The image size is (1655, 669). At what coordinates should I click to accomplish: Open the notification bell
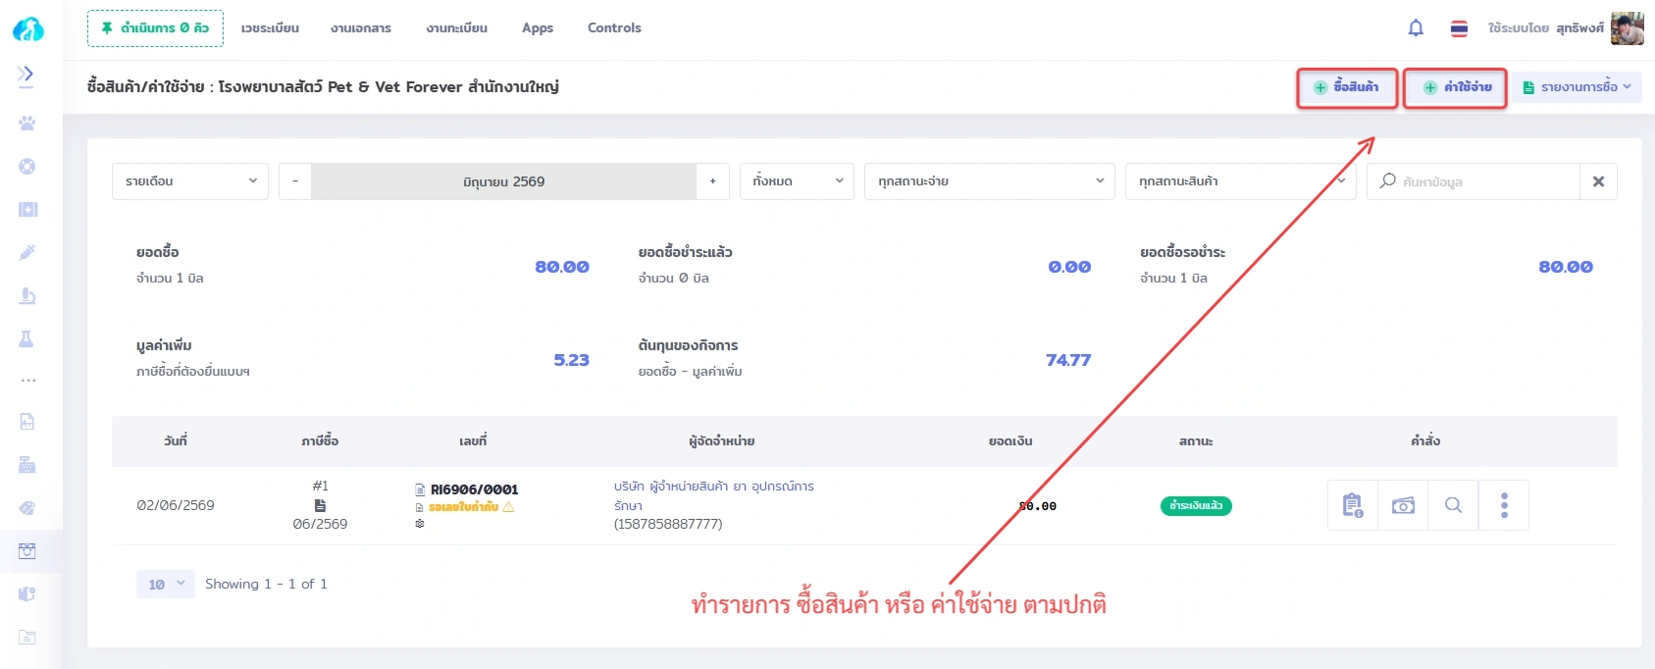(1416, 28)
